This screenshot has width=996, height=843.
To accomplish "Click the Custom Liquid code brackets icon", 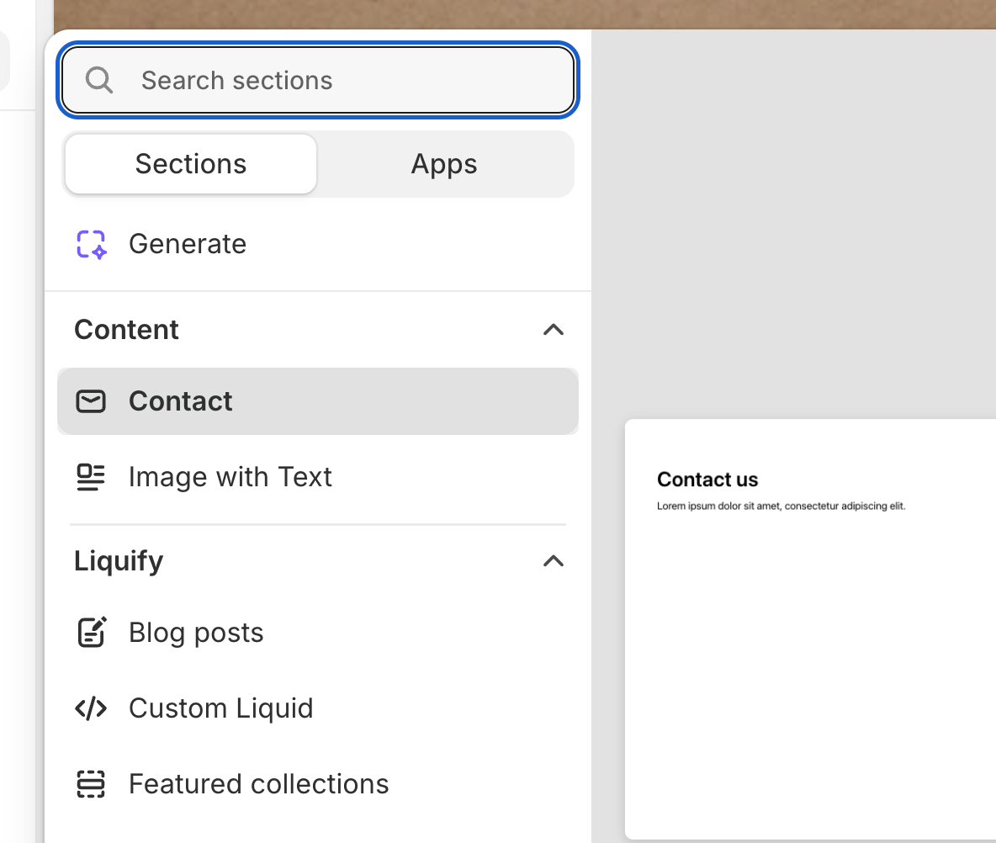I will tap(91, 708).
